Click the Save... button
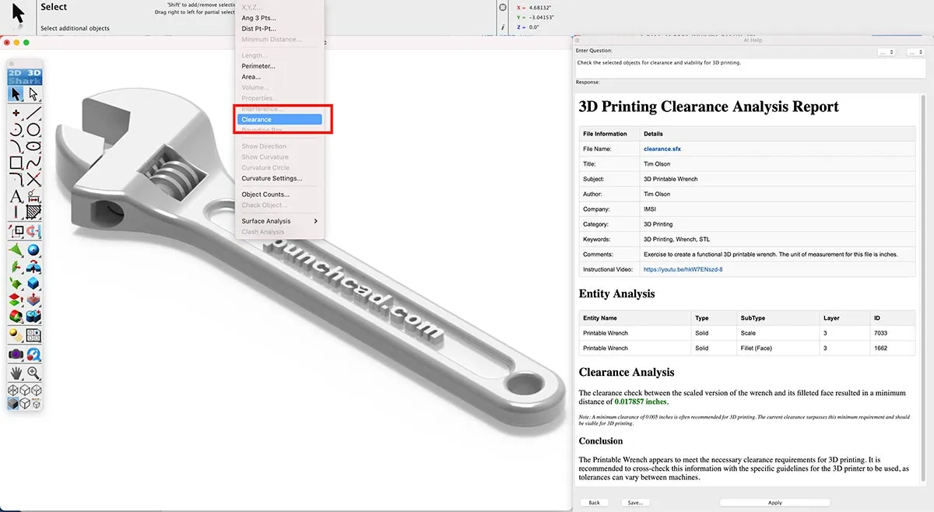The height and width of the screenshot is (512, 934). tap(635, 503)
